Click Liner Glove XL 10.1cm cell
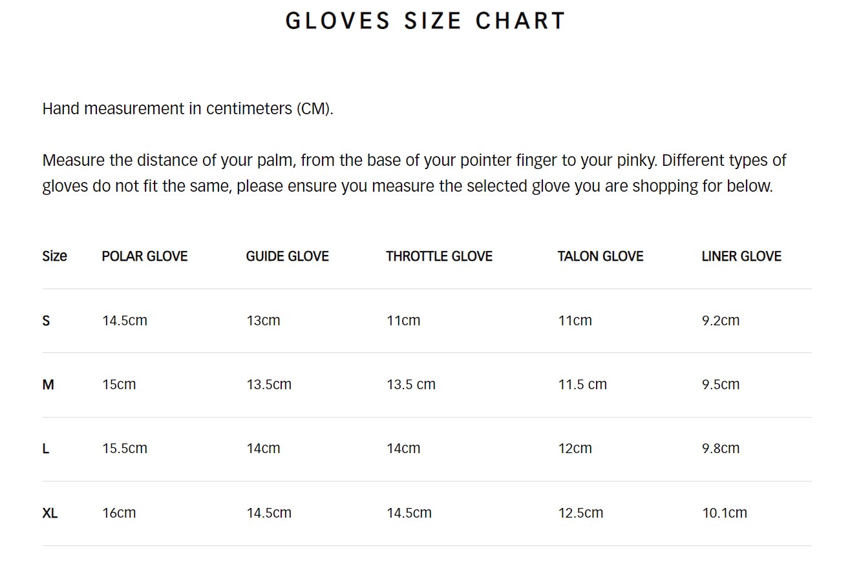This screenshot has height=568, width=850. (x=725, y=513)
